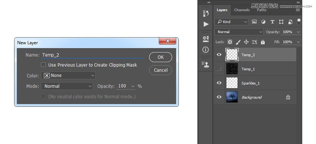Open the 3D panel icon
Viewport: 316px width, 144px height.
coord(206,39)
